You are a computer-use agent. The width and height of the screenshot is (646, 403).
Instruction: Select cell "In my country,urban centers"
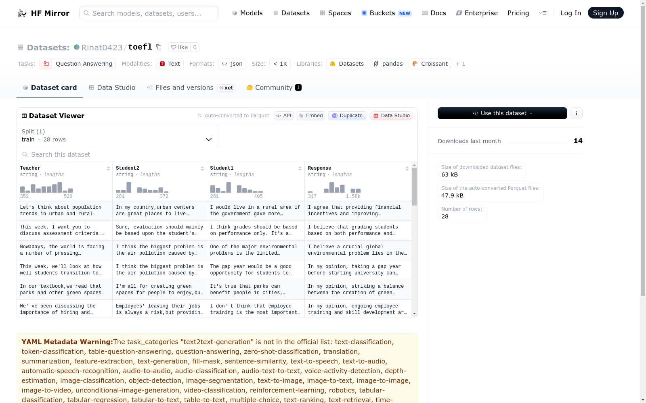tap(159, 211)
